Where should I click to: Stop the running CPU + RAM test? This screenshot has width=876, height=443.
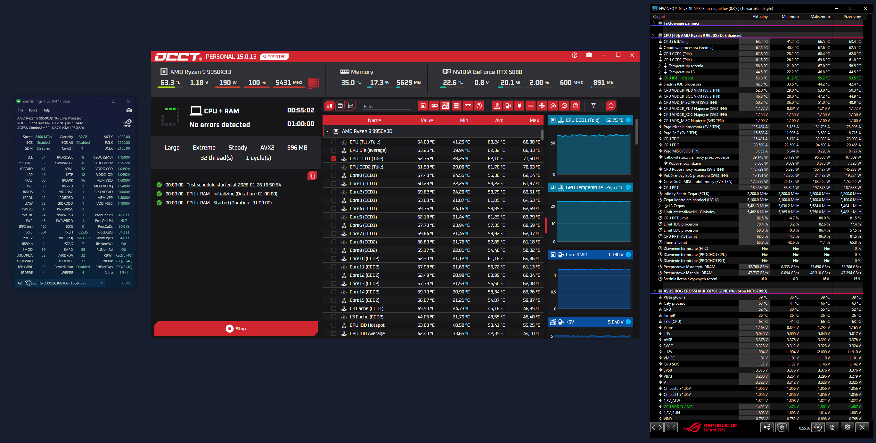pos(236,328)
